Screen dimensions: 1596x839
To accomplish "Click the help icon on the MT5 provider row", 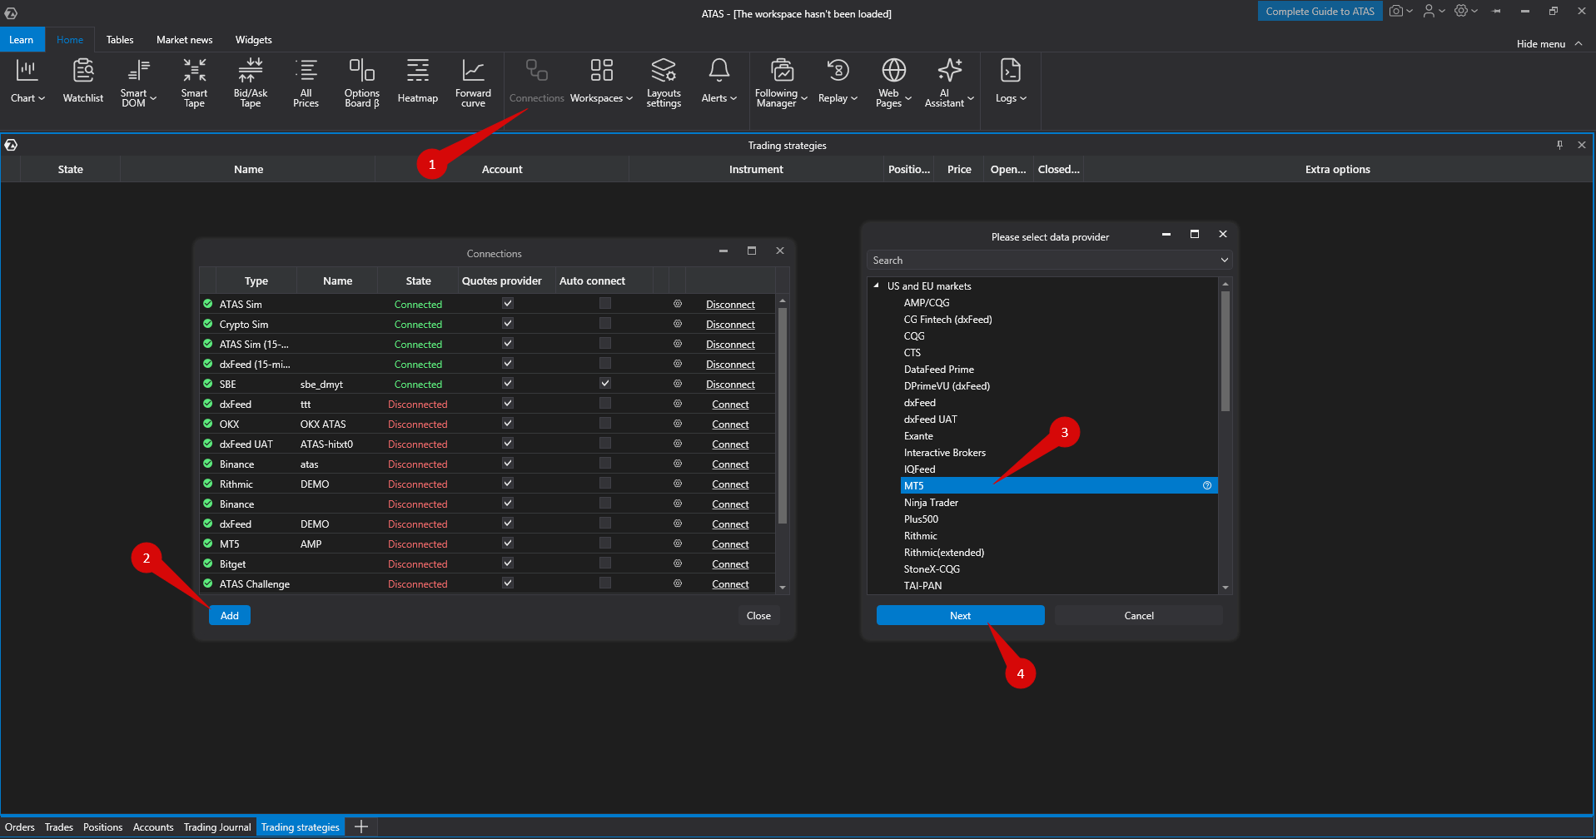I will click(1207, 485).
